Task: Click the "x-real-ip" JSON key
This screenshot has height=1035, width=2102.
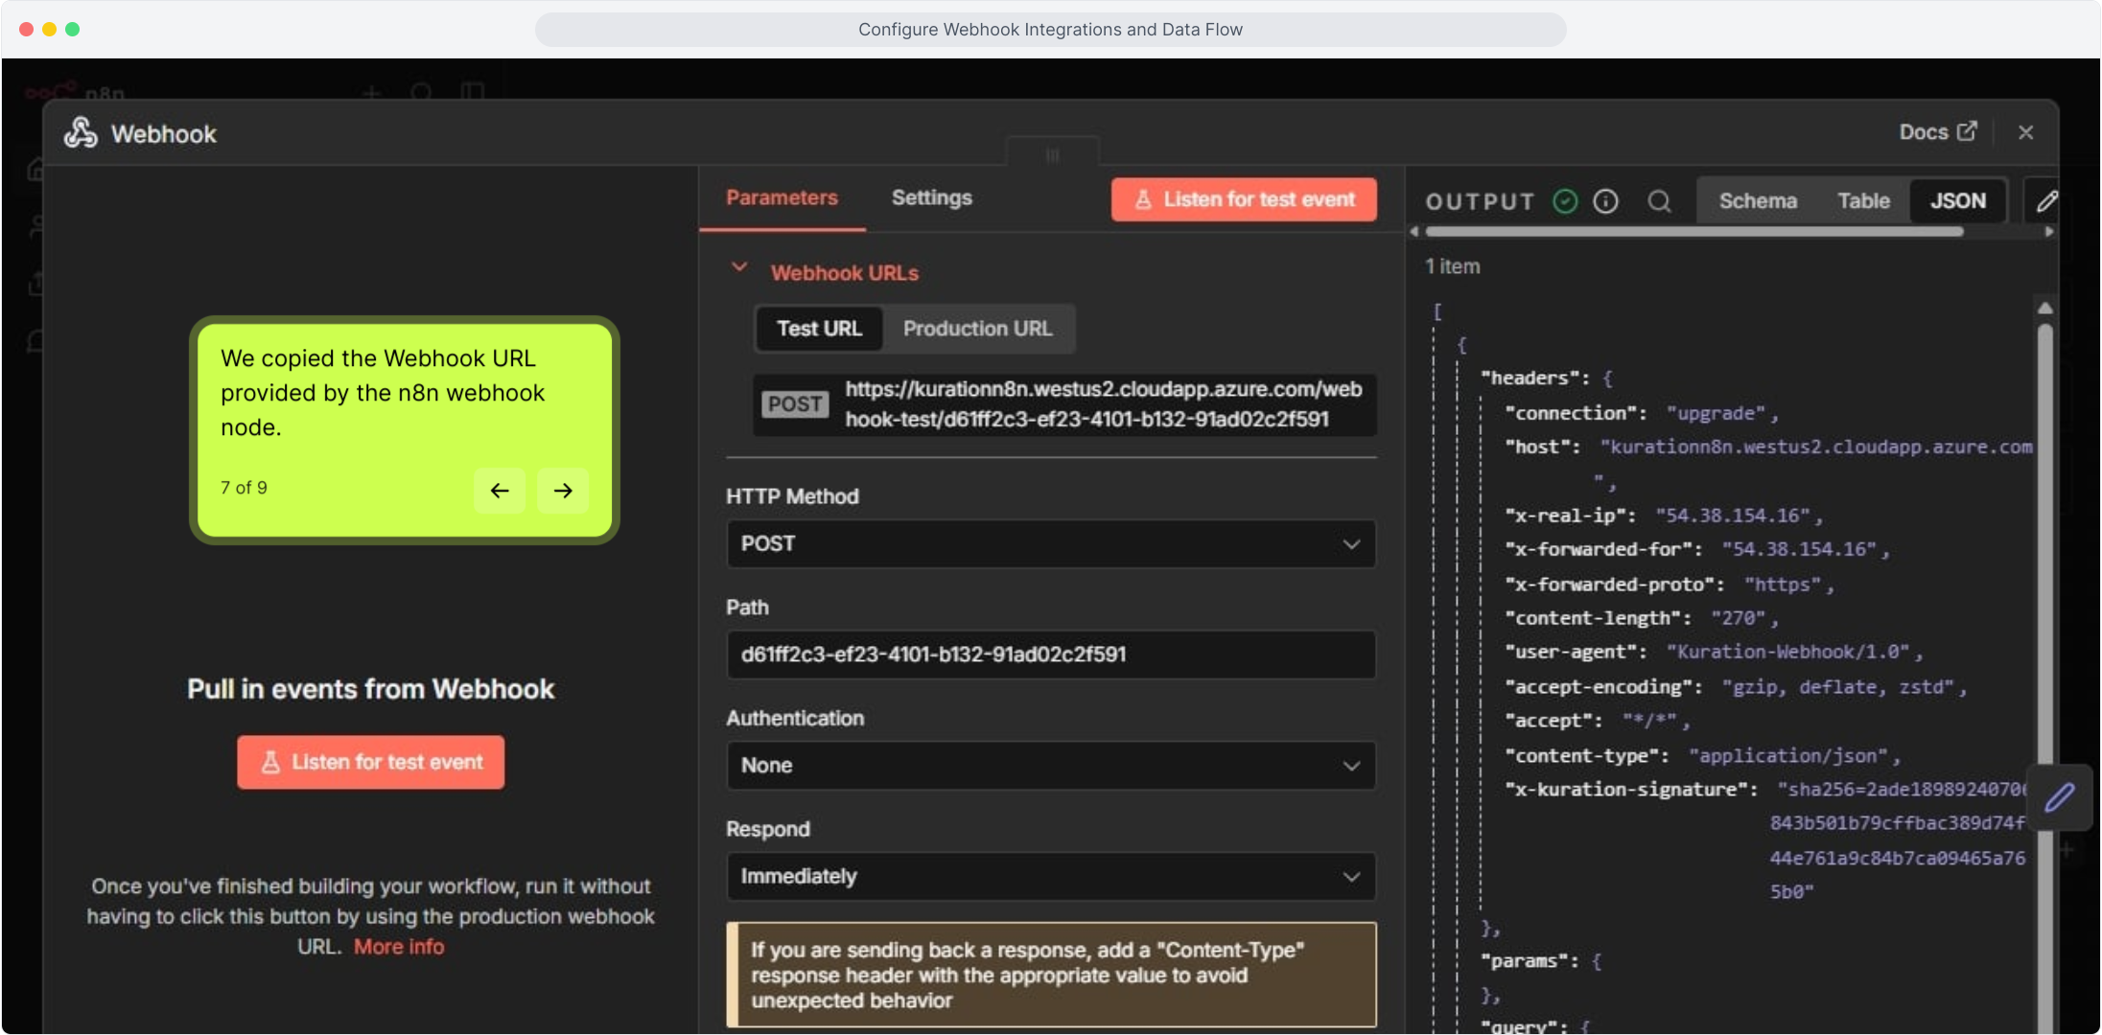Action: pos(1570,516)
